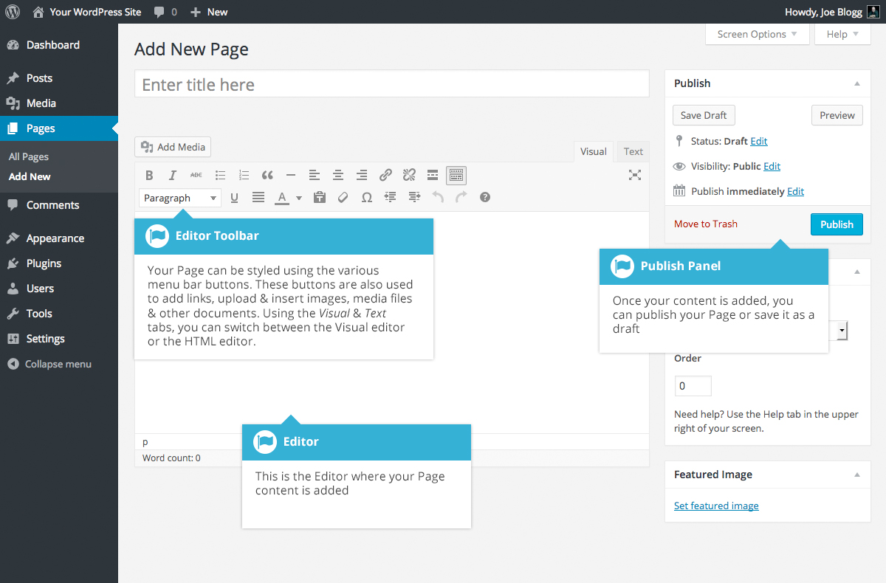The width and height of the screenshot is (886, 583).
Task: Click the Add Media button
Action: tap(173, 147)
